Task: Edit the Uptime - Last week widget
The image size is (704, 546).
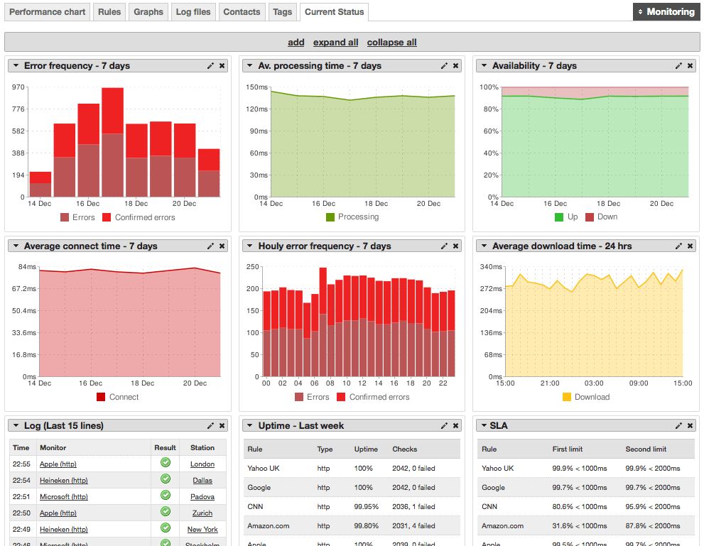Action: (x=445, y=425)
